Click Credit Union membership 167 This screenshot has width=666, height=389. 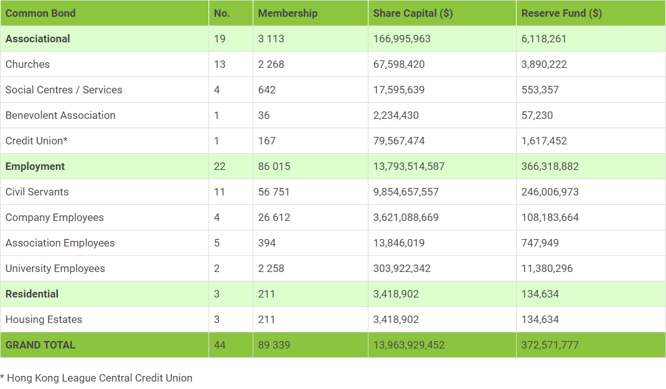tap(267, 141)
